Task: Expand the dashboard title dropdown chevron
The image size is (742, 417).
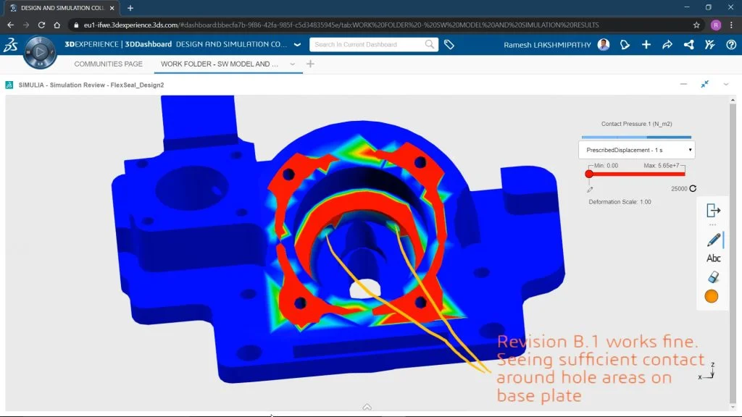Action: pos(297,45)
